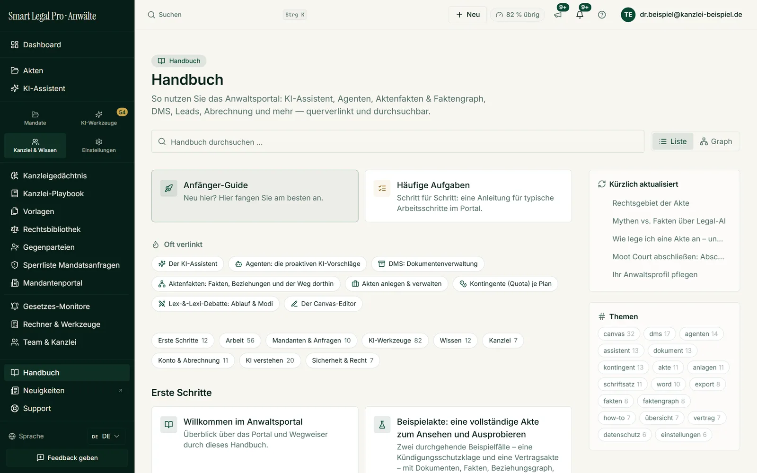Screen dimensions: 757x473
Task: Open Kanzlei-Playbook in the sidebar
Action: pos(67,194)
